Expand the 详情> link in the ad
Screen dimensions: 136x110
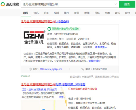click(61, 97)
